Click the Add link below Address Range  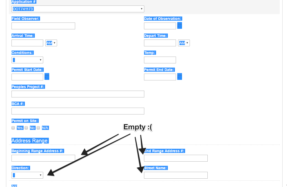pos(14,186)
